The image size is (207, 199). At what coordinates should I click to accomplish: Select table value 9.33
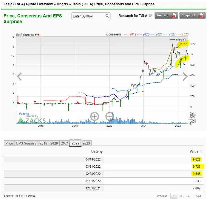197,181
